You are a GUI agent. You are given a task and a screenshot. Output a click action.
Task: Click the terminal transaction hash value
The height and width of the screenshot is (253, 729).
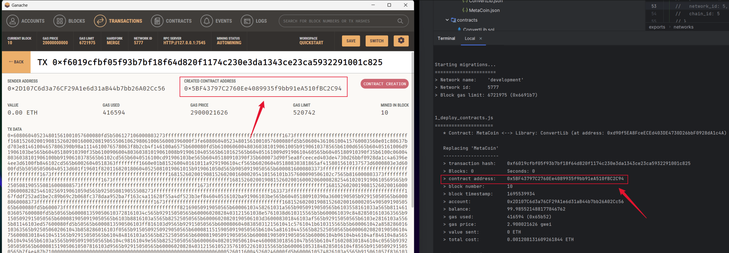pyautogui.click(x=599, y=164)
